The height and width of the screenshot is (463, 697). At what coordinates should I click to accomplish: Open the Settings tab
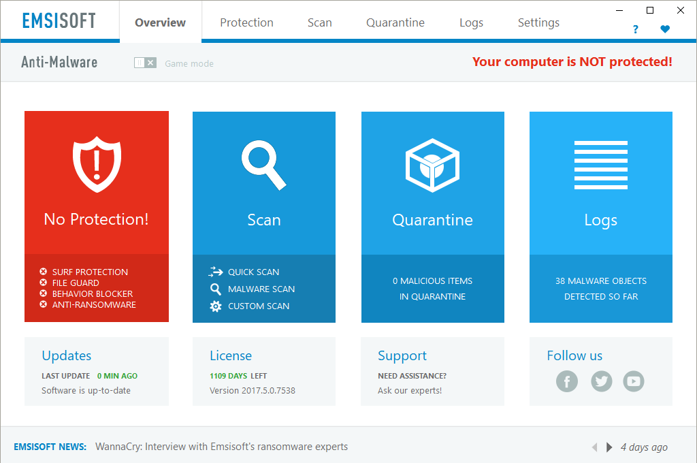click(538, 22)
